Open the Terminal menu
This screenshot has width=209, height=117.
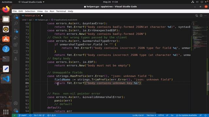point(61,11)
